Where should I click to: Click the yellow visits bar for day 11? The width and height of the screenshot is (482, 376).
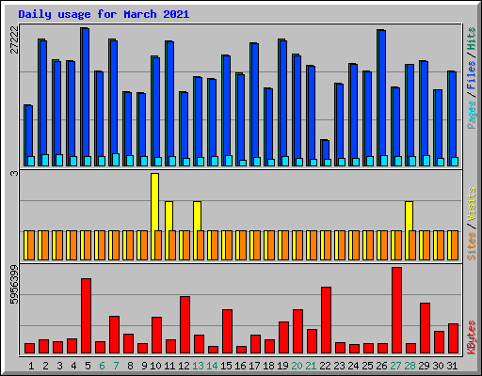click(169, 216)
